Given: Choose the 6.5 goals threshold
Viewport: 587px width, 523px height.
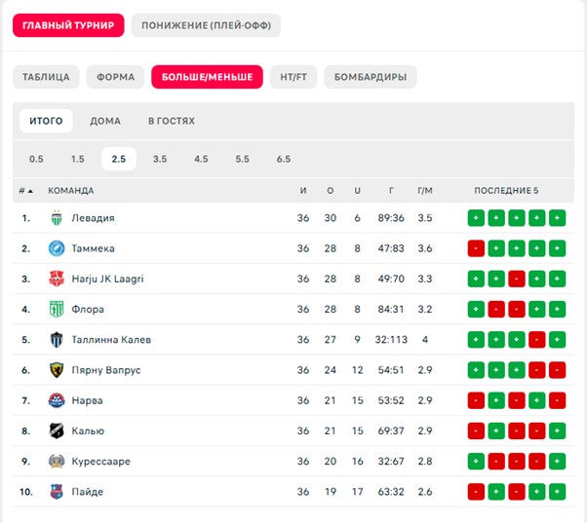Looking at the screenshot, I should pos(284,159).
